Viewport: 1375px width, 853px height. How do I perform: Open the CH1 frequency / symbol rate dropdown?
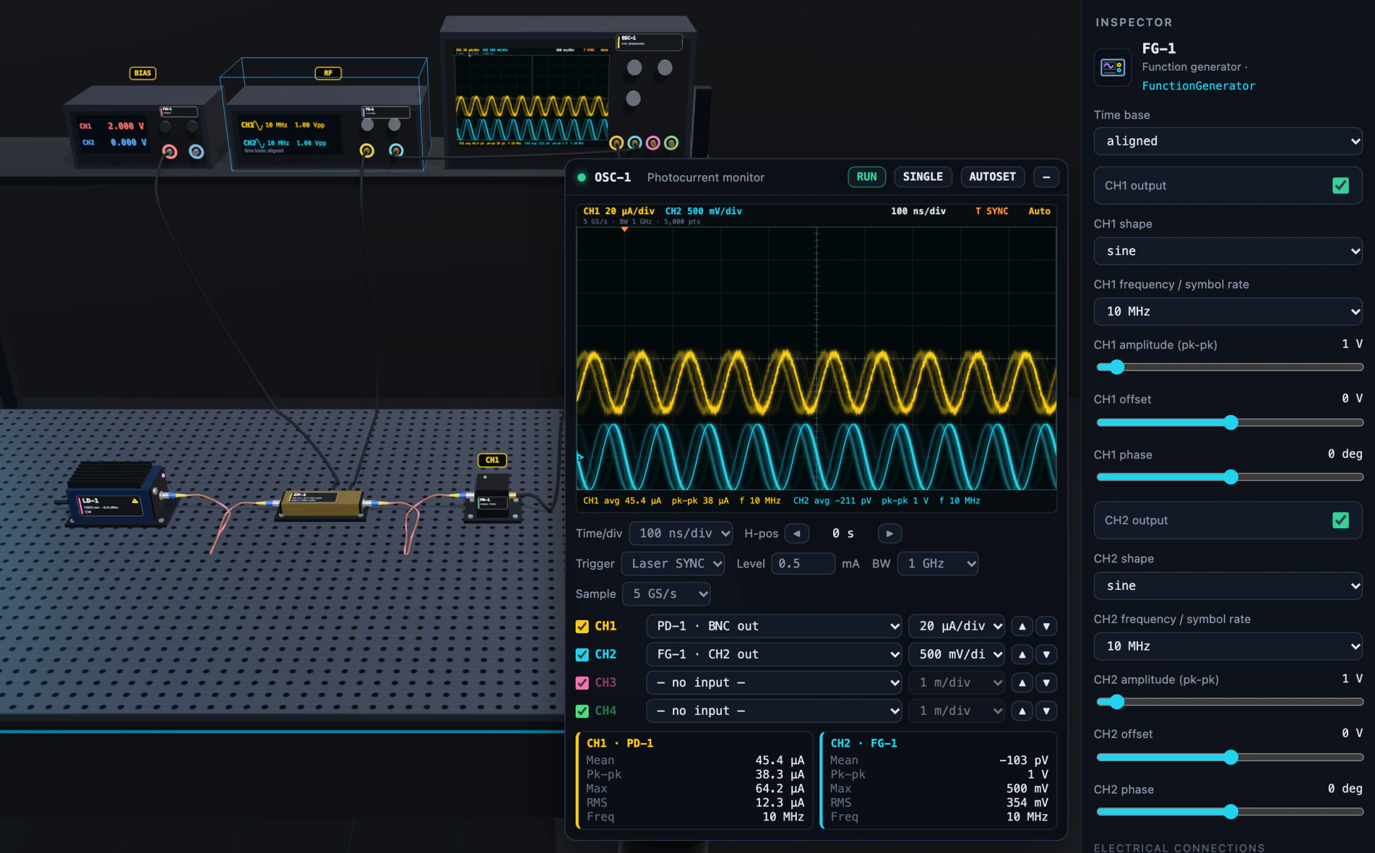pyautogui.click(x=1227, y=311)
